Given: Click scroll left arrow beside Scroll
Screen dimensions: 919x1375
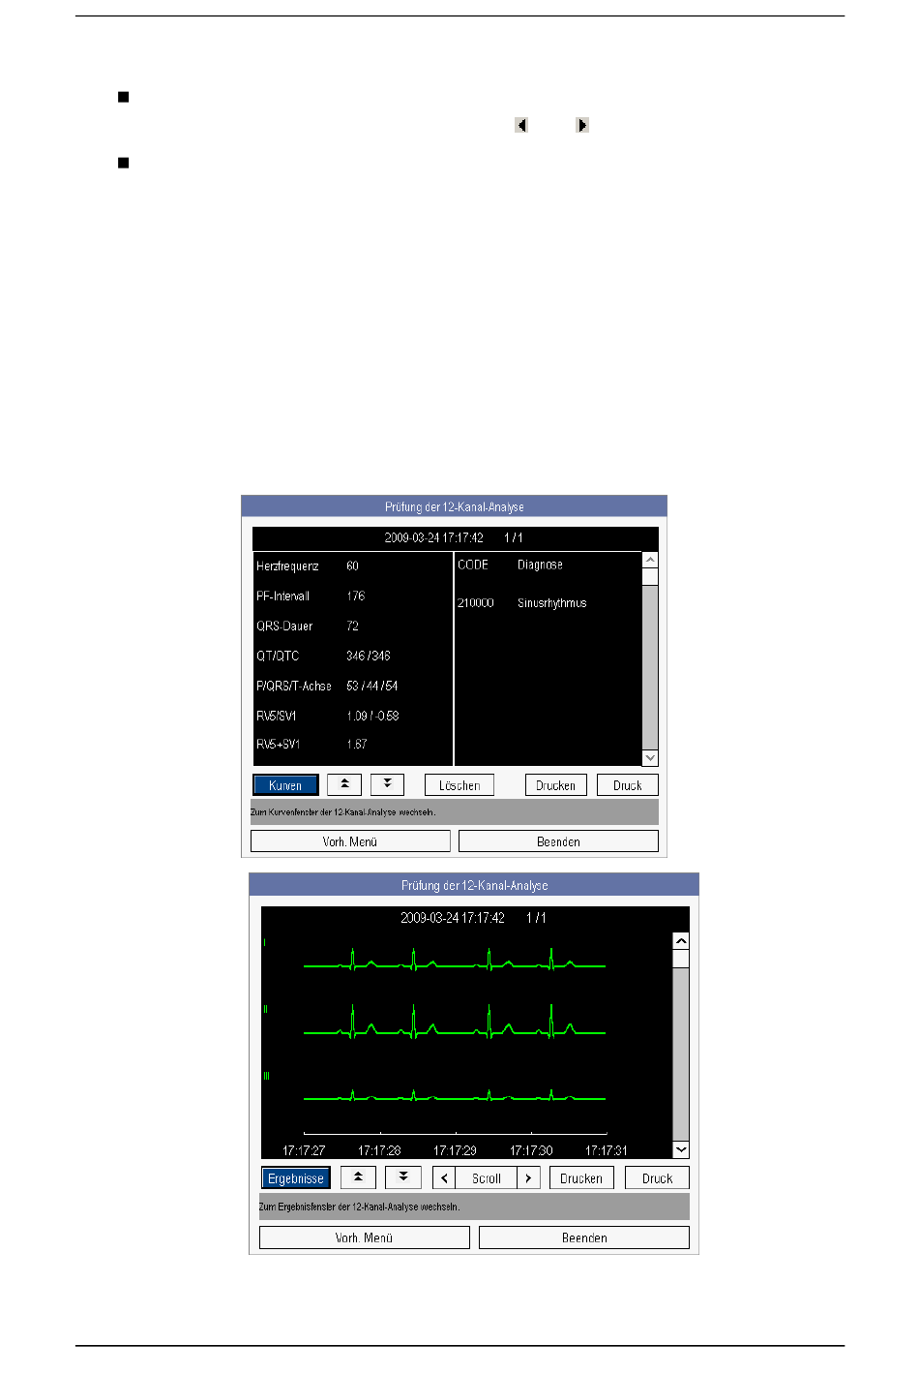Looking at the screenshot, I should tap(444, 1178).
